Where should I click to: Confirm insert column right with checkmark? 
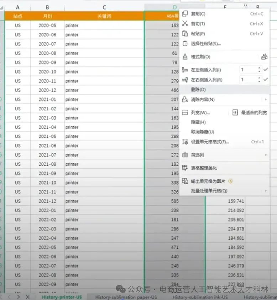266,79
